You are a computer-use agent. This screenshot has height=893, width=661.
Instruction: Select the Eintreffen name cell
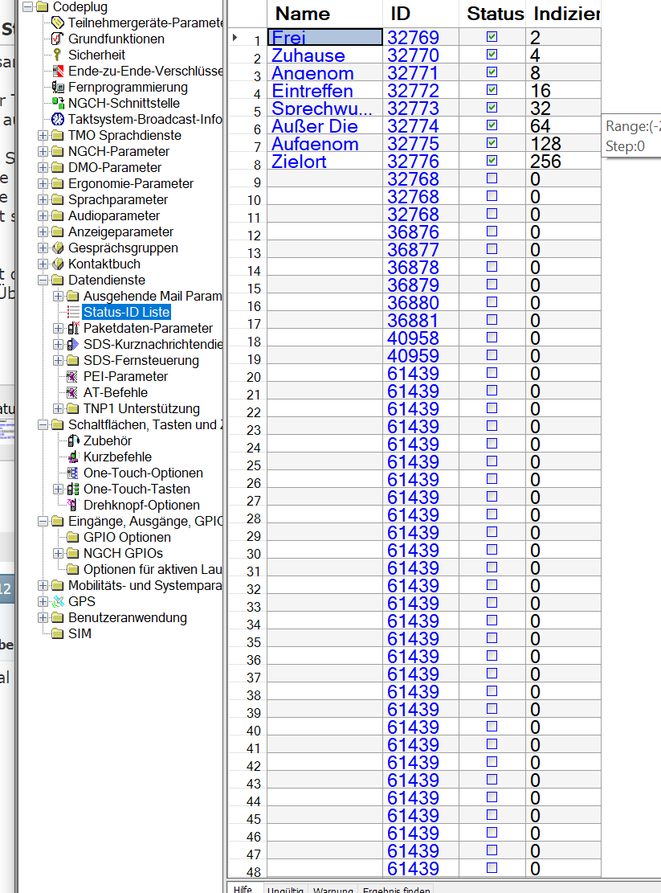[x=324, y=90]
